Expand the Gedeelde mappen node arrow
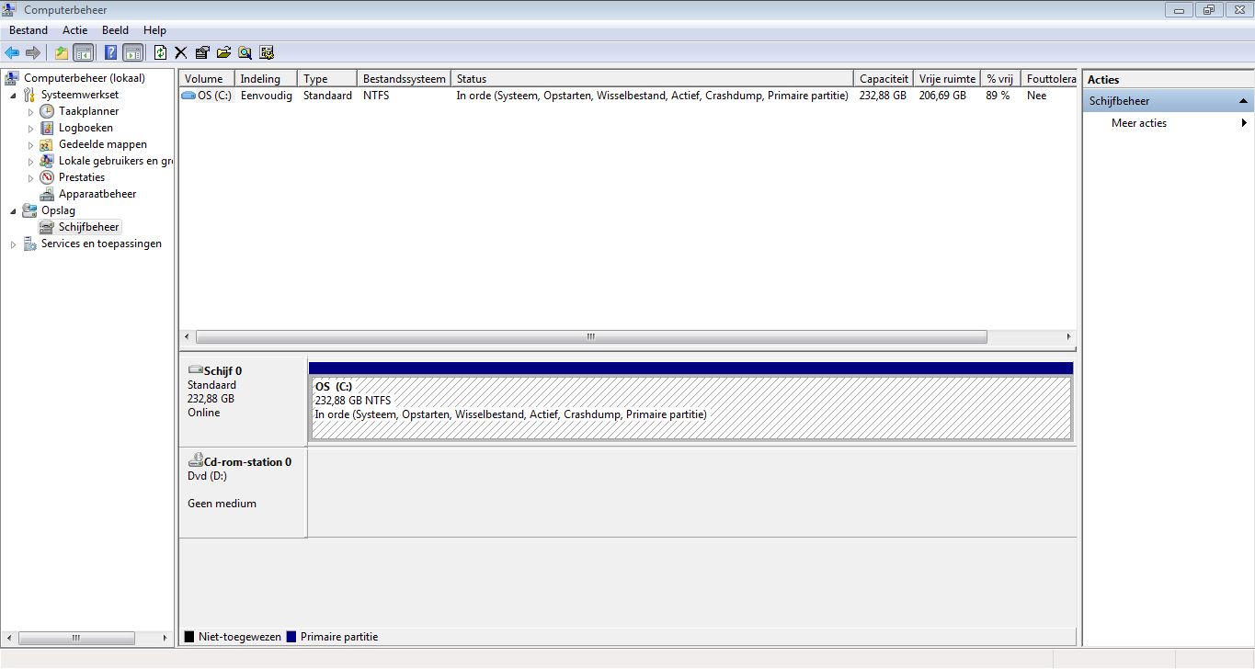The image size is (1255, 669). click(x=30, y=145)
